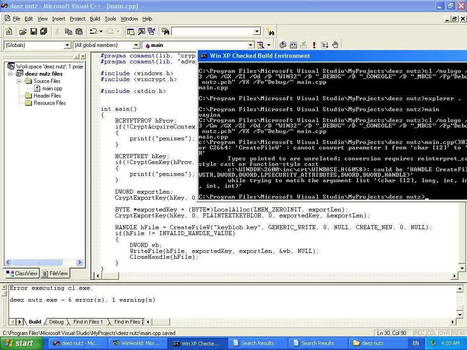Open the Window menu
Screen dimensions: 467x350
point(129,19)
